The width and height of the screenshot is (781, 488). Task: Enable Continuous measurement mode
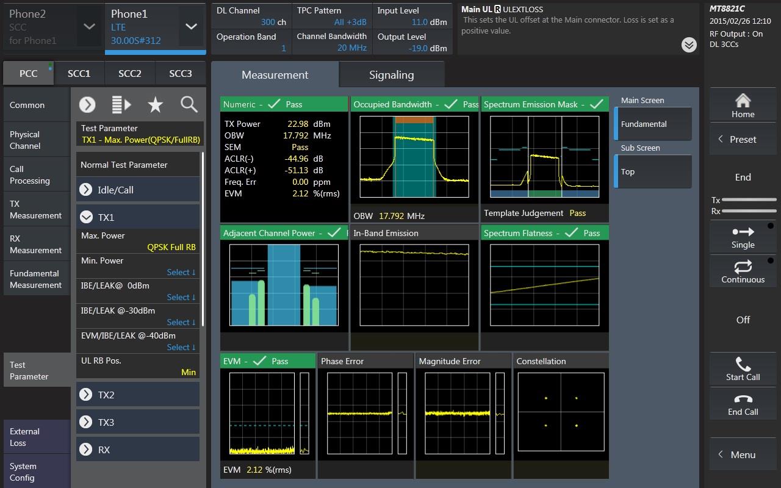(x=743, y=272)
